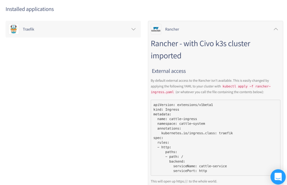
Task: Click the path: / line in YAML
Action: [x=174, y=157]
